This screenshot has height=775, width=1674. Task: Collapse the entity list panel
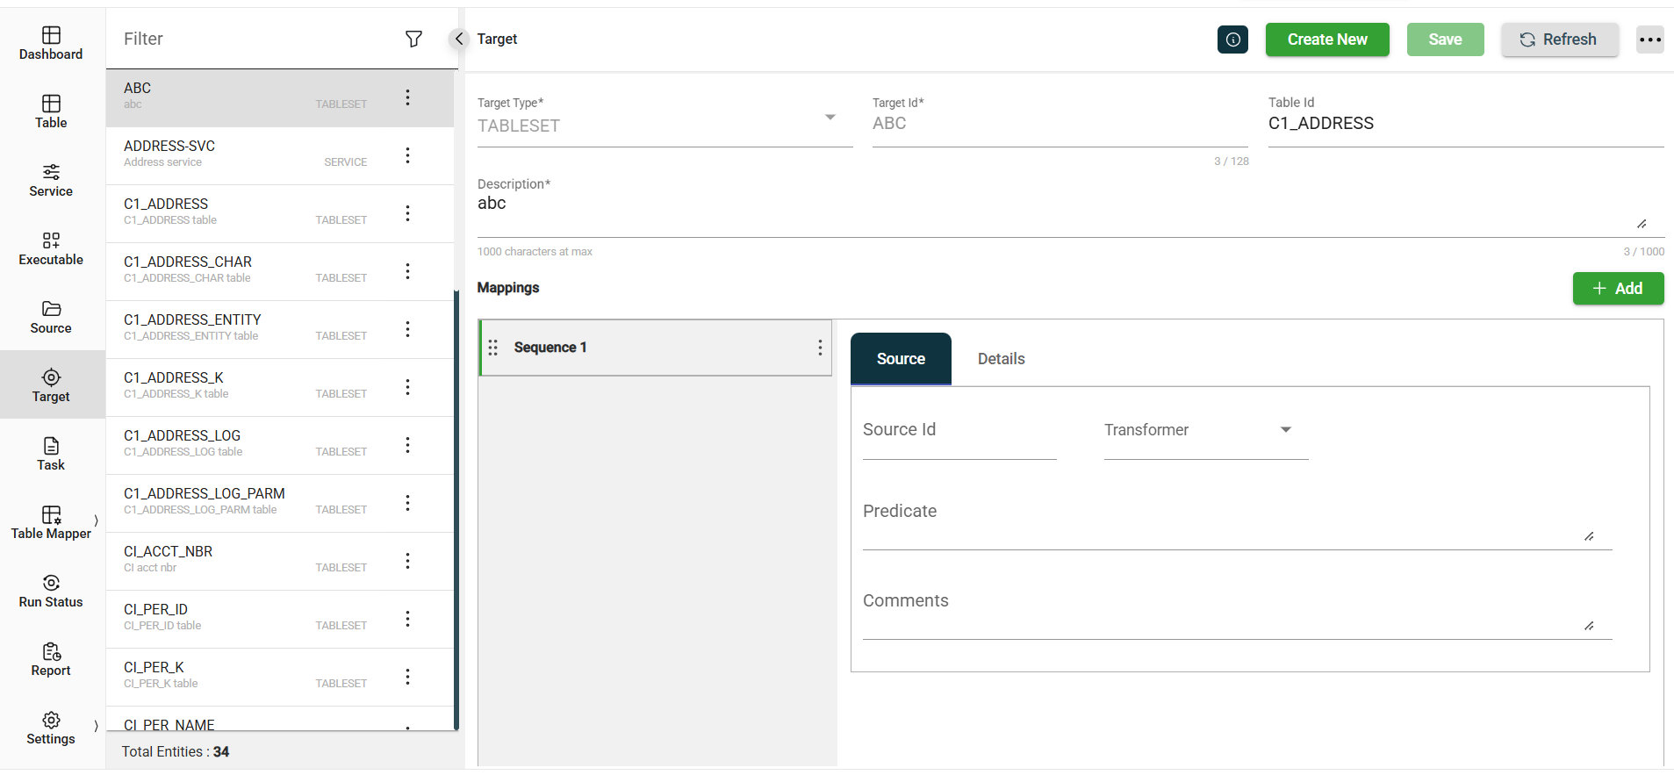(x=458, y=39)
